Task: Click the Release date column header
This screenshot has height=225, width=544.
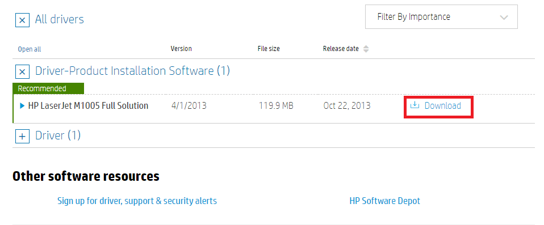Action: (x=341, y=49)
